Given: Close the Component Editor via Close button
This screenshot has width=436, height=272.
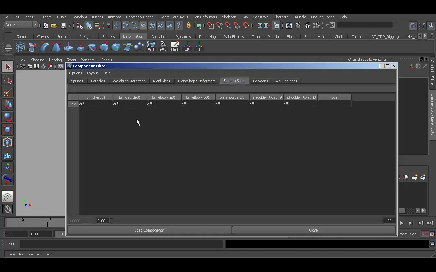Looking at the screenshot, I should coord(313,230).
